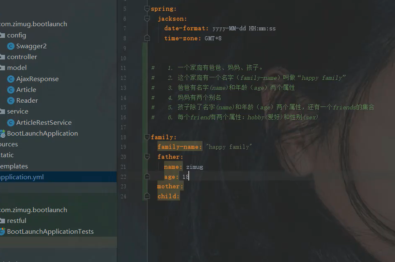Click line number 10 in gutter
This screenshot has height=262, width=395.
click(123, 58)
